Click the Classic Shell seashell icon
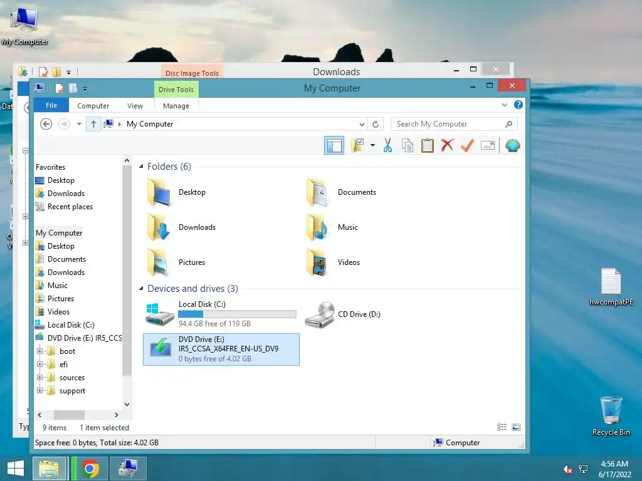 (513, 145)
